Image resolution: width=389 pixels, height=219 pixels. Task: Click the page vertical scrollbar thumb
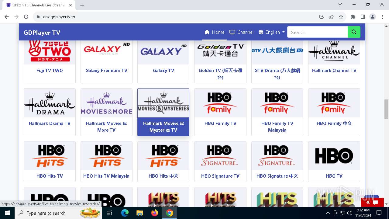[386, 109]
